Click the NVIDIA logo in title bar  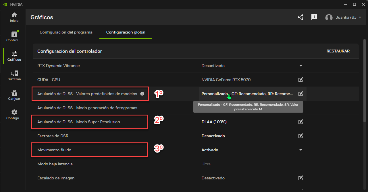tap(5, 4)
